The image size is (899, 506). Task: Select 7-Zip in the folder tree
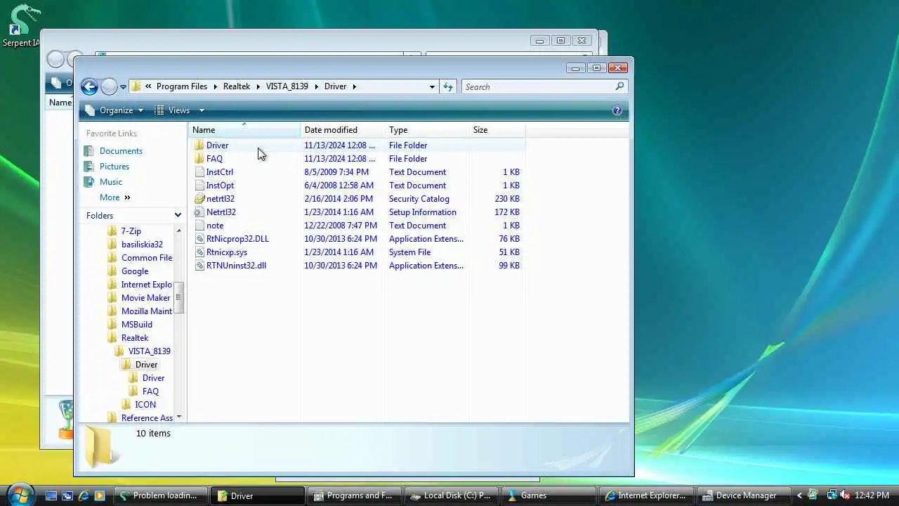pyautogui.click(x=131, y=231)
